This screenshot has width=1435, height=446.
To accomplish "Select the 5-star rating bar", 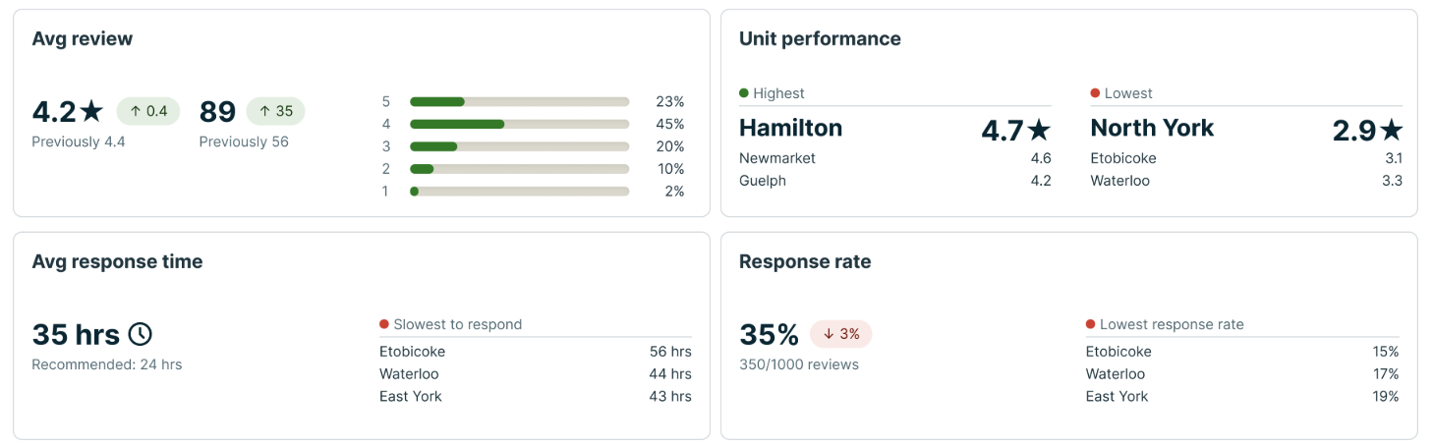I will coord(519,101).
